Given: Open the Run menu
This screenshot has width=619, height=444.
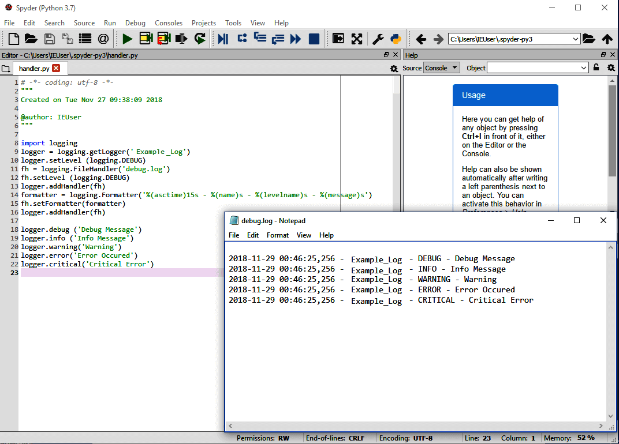Looking at the screenshot, I should click(x=110, y=23).
